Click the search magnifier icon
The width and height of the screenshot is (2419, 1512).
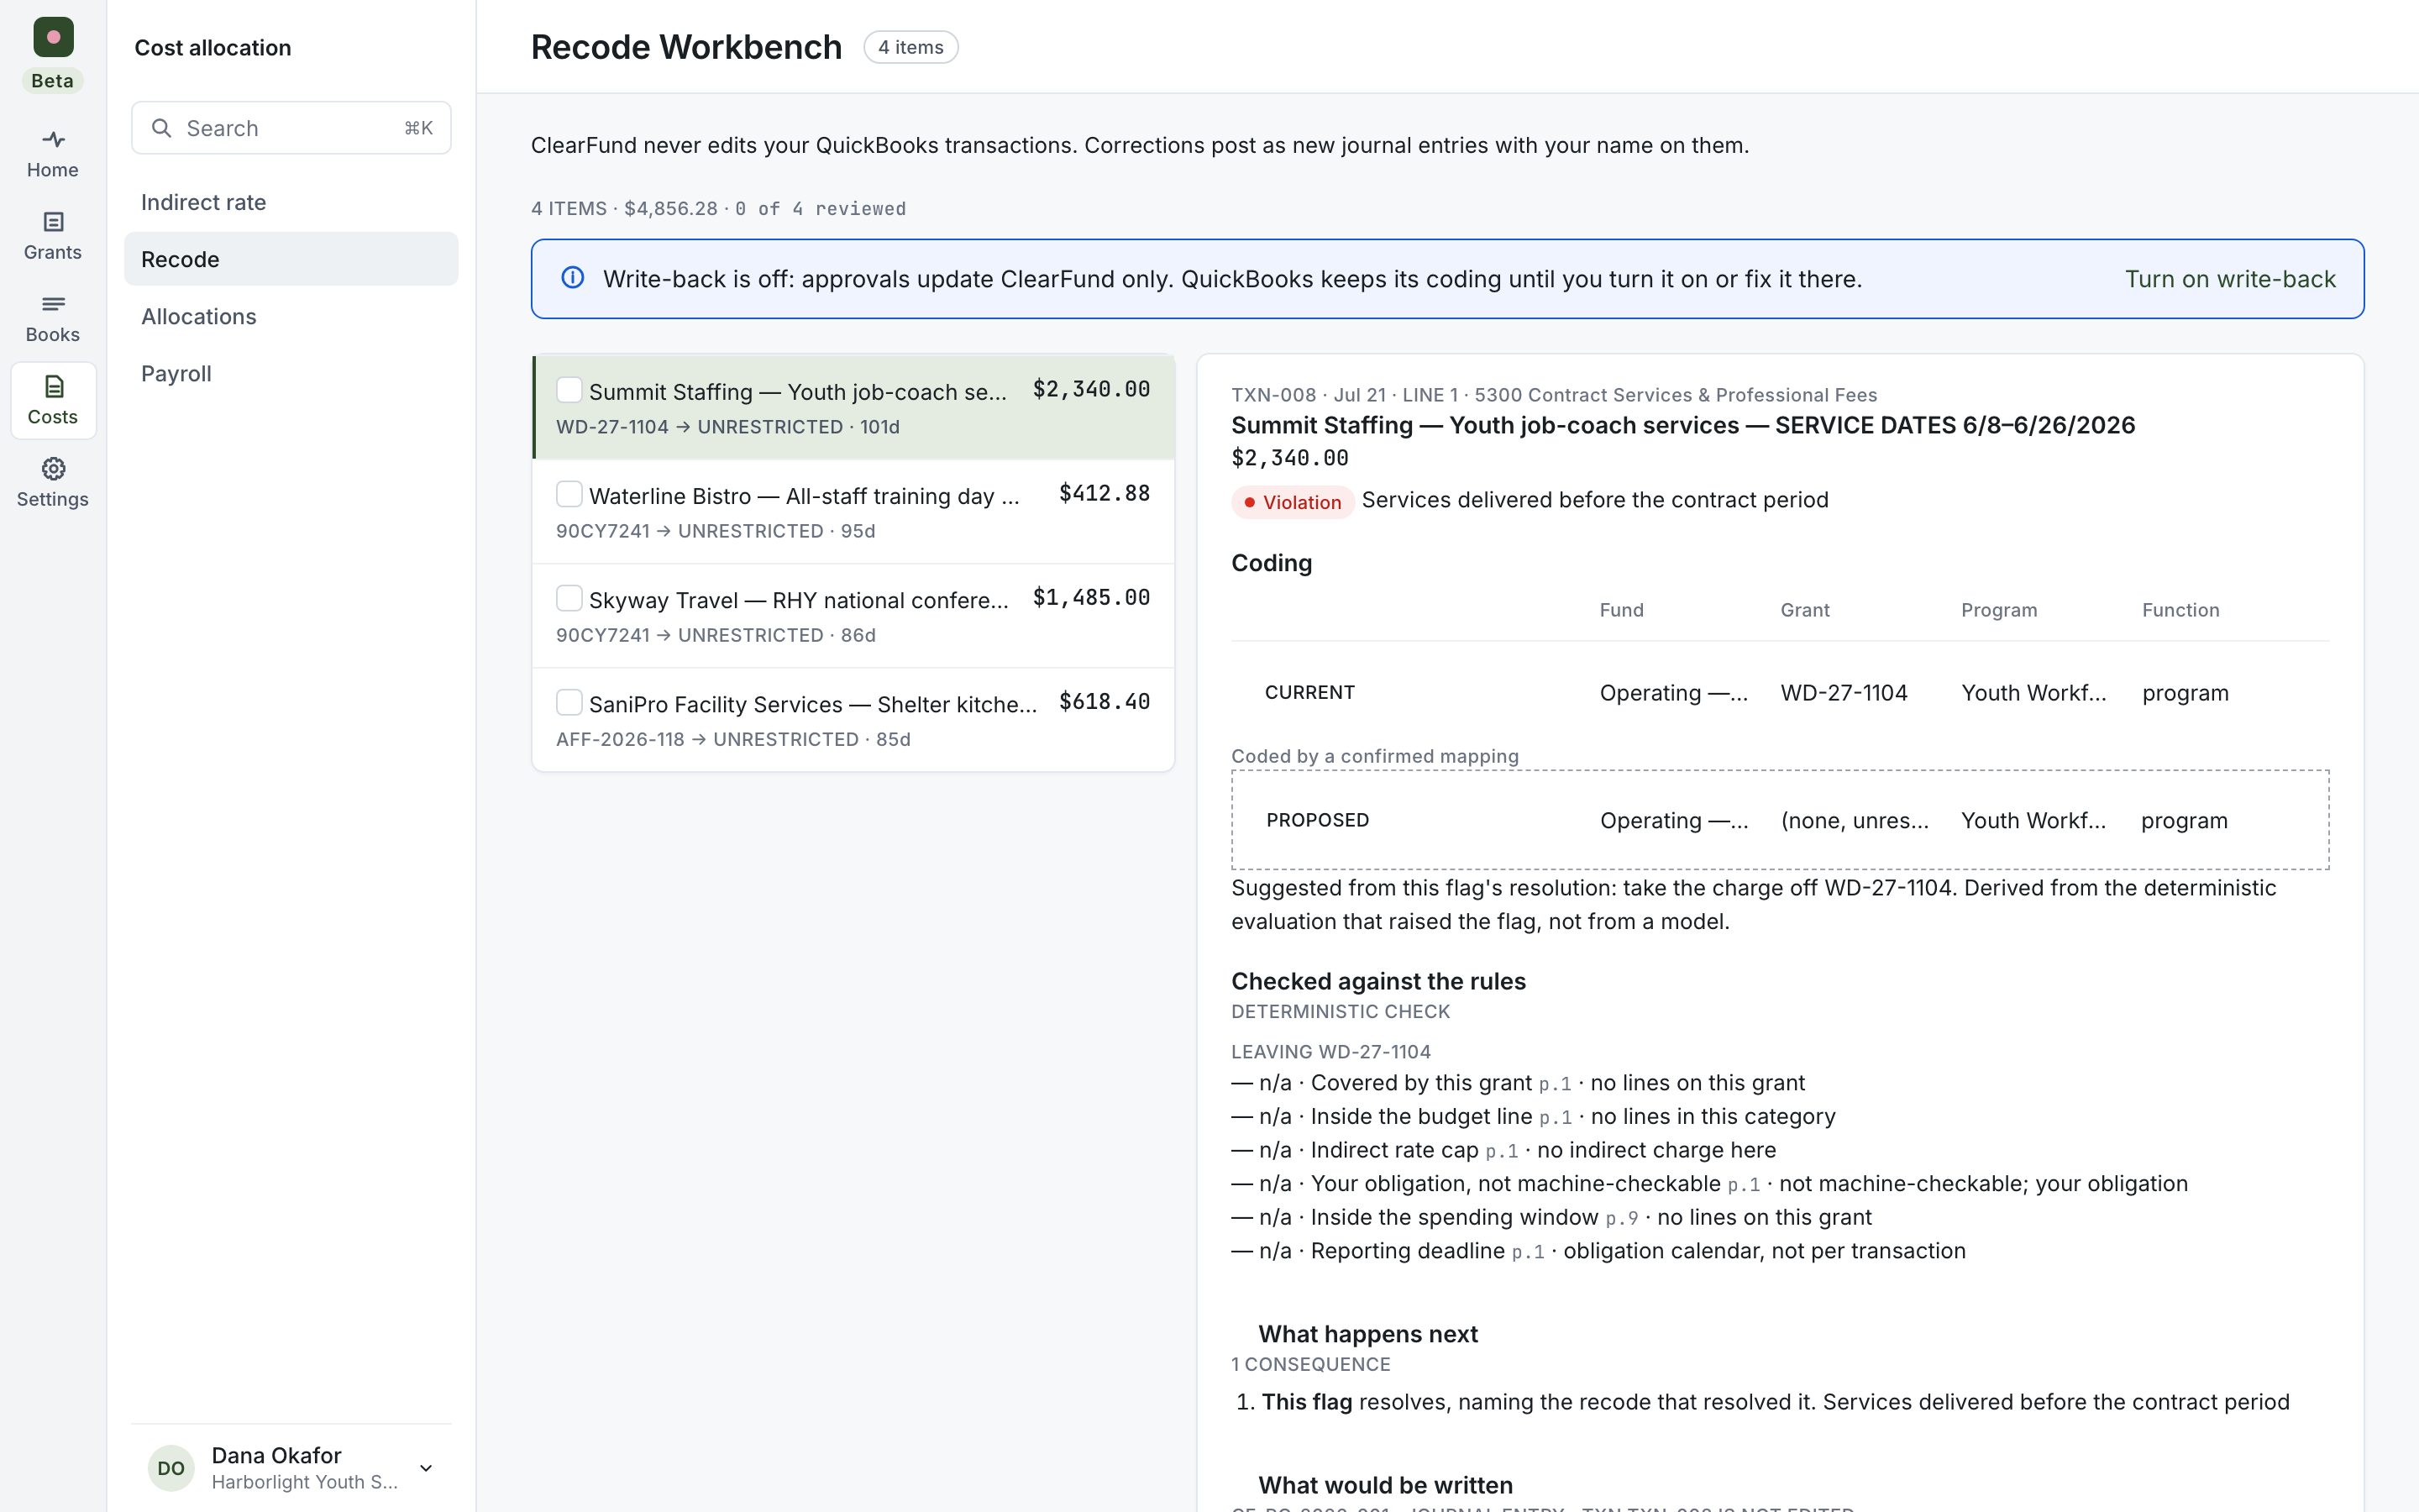pyautogui.click(x=161, y=128)
